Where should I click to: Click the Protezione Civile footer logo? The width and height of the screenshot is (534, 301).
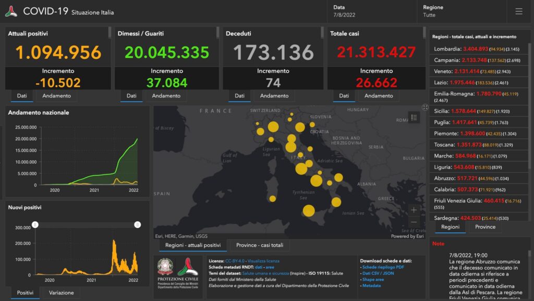coord(188,267)
